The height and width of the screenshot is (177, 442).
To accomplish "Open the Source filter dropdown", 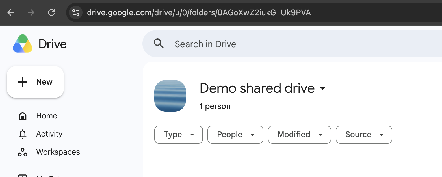I will (364, 135).
